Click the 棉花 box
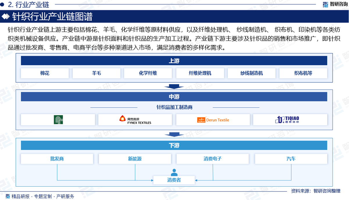 [45, 73]
